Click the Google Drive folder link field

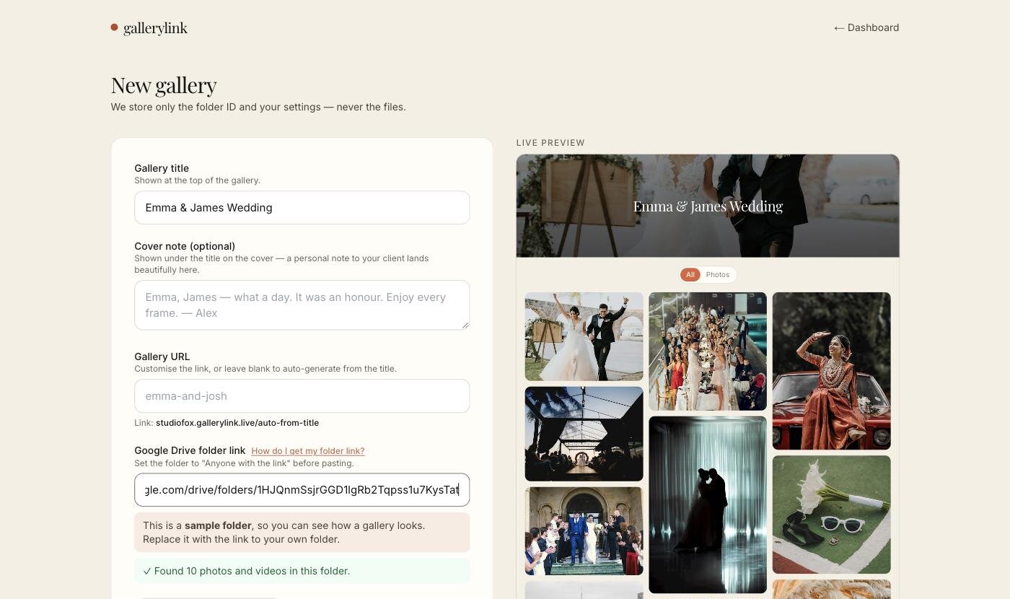coord(302,490)
